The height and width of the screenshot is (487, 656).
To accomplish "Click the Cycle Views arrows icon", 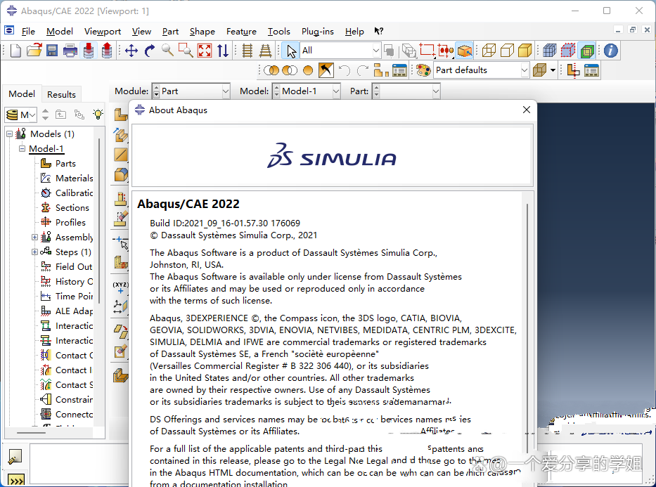I will tap(223, 51).
